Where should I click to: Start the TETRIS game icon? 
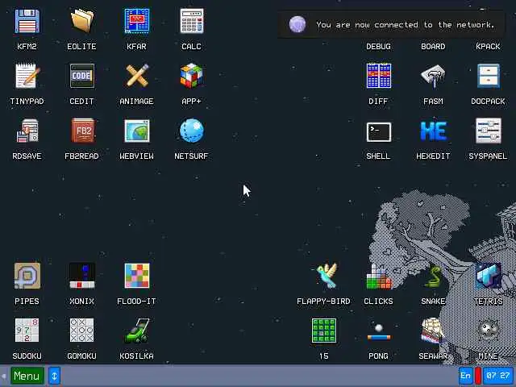click(488, 276)
